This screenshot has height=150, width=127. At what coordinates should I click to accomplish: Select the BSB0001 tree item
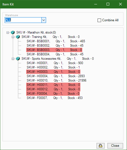56,41
